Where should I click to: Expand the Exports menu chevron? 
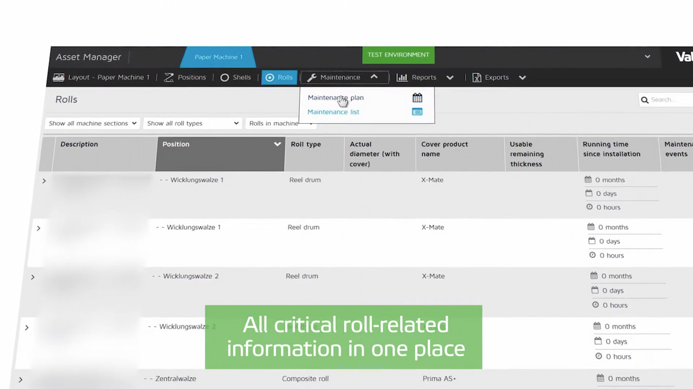pyautogui.click(x=522, y=77)
